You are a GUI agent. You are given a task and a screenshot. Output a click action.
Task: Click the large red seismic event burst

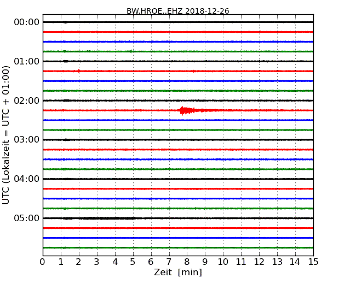point(186,110)
